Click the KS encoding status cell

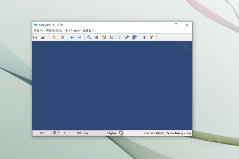pyautogui.click(x=42, y=133)
